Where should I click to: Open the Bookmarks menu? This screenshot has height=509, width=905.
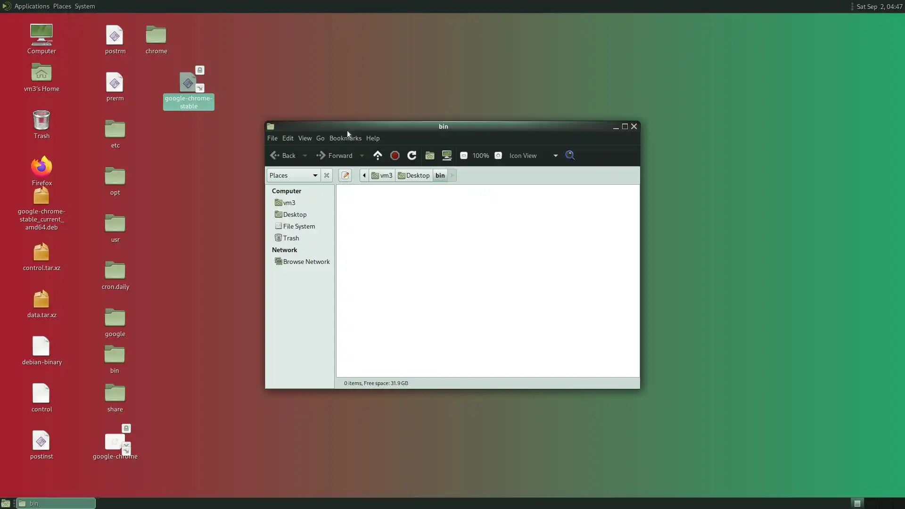pyautogui.click(x=345, y=138)
